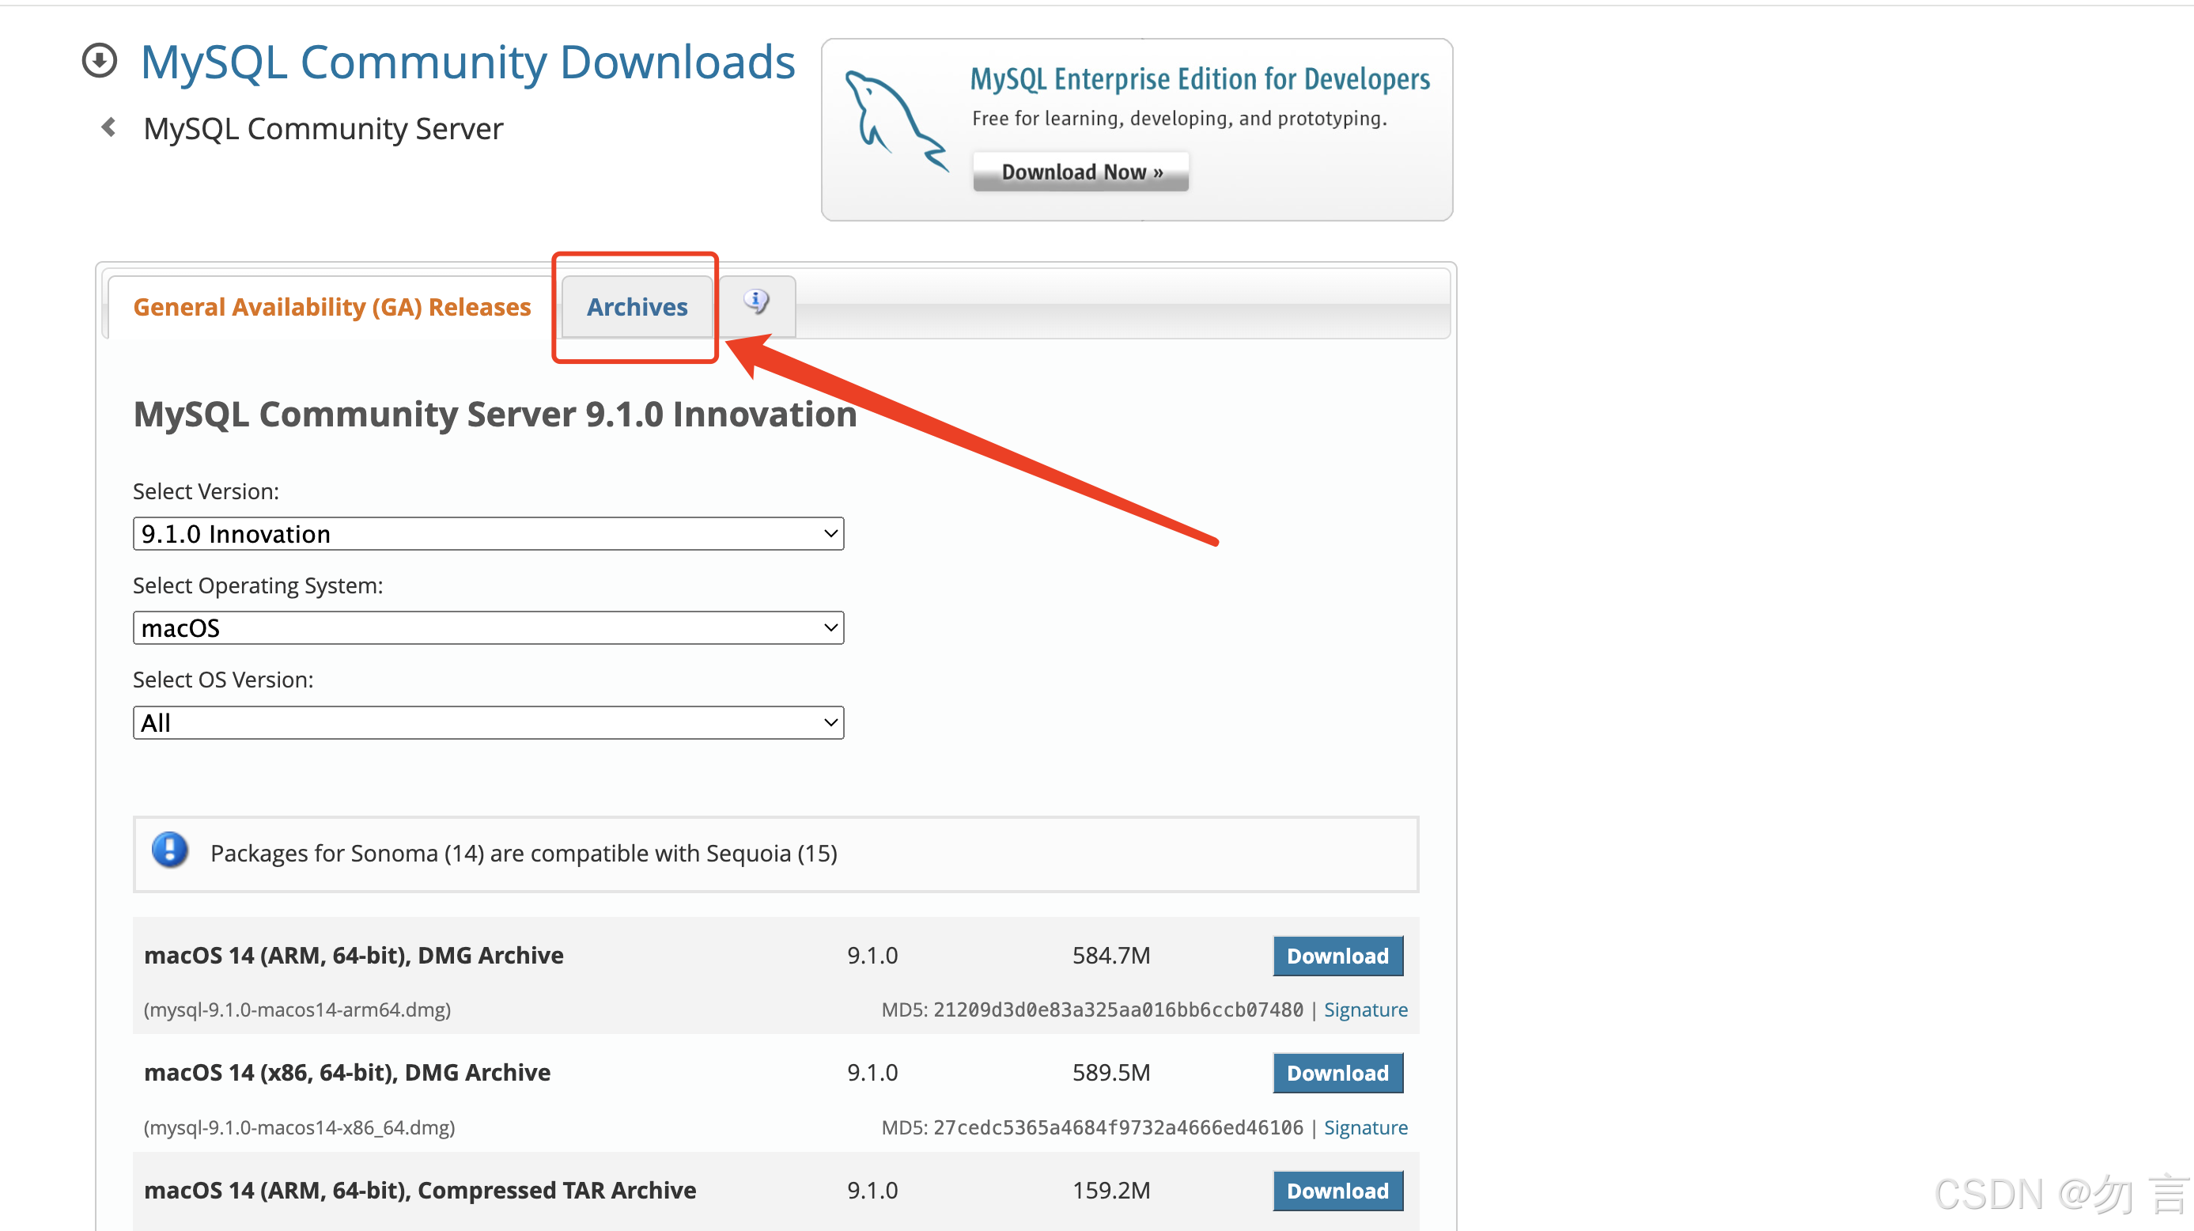Click the MySQL Community Server breadcrumb
The height and width of the screenshot is (1231, 2194).
[323, 129]
